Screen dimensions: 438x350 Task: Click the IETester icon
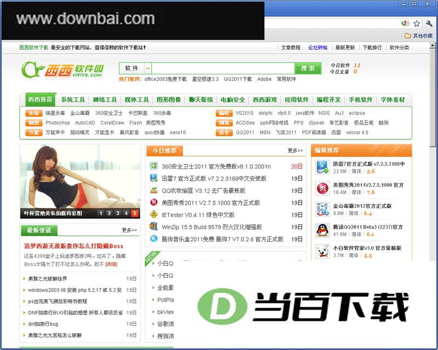coord(154,214)
